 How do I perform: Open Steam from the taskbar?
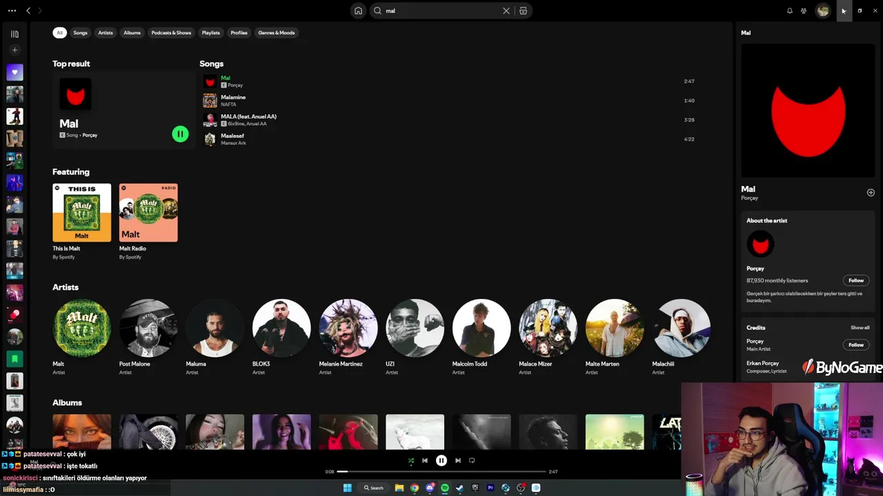460,488
